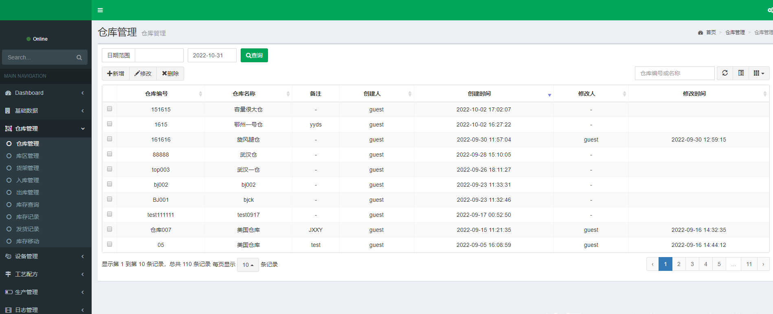Select the checkbox for row top003

click(110, 169)
